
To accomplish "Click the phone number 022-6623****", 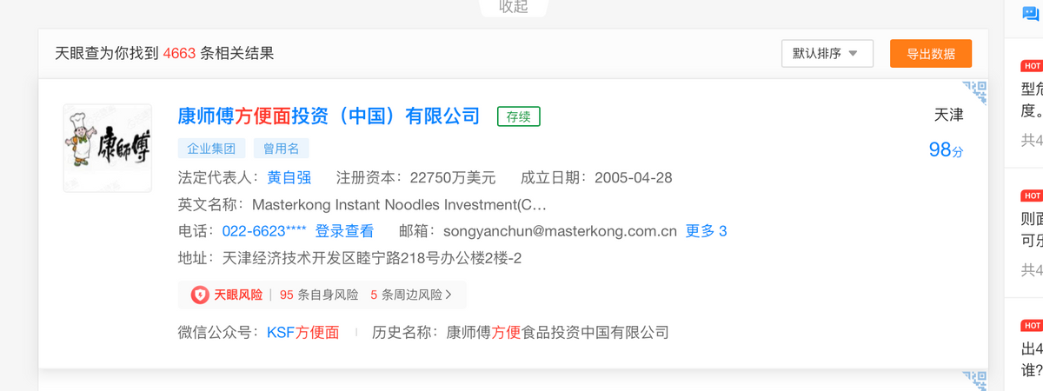I will [x=264, y=231].
